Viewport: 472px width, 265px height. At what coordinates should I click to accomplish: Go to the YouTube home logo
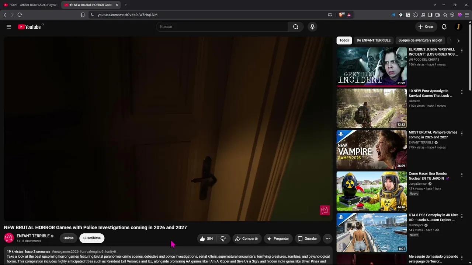pos(29,27)
